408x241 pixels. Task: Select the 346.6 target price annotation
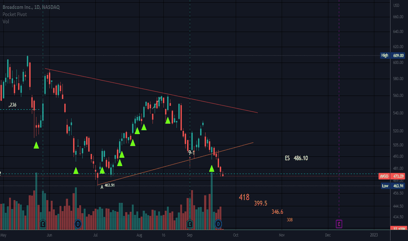(x=277, y=212)
